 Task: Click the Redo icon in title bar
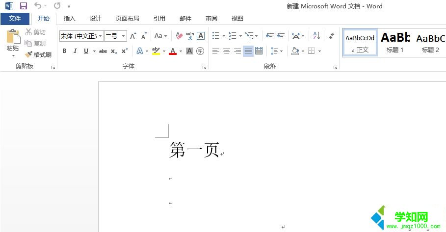57,5
